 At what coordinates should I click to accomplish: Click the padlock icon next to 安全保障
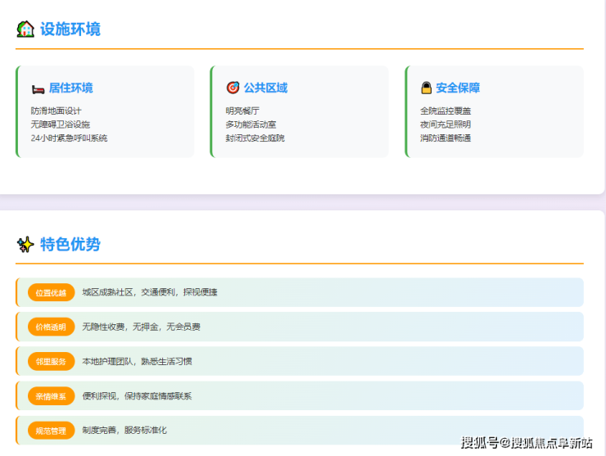pos(427,88)
